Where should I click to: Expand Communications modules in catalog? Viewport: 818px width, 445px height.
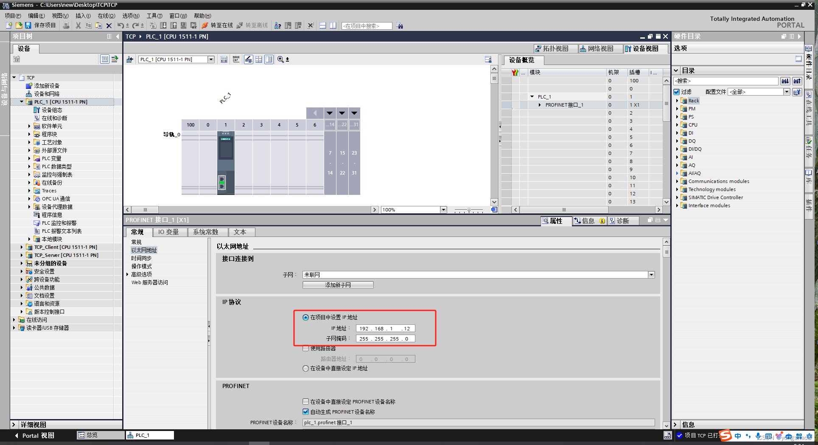[x=677, y=181]
